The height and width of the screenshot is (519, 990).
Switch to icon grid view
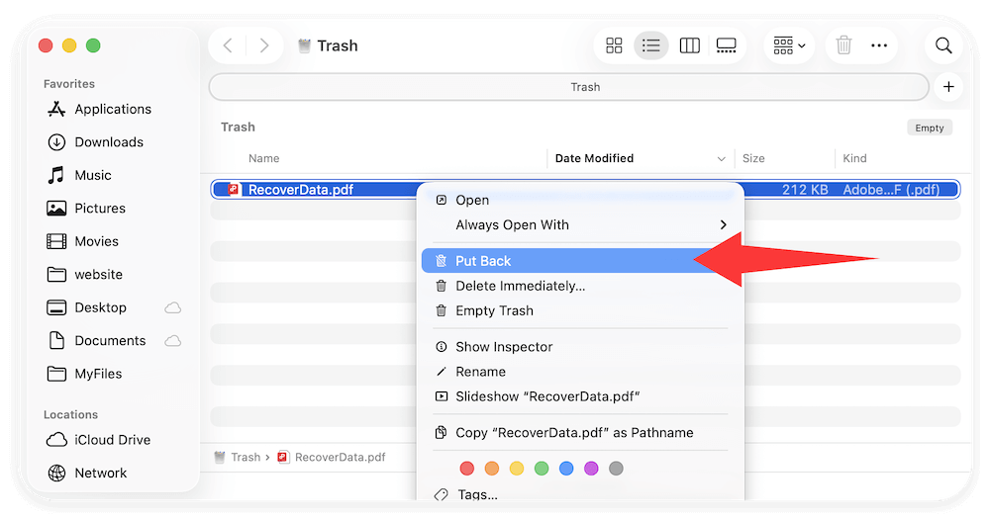(614, 45)
